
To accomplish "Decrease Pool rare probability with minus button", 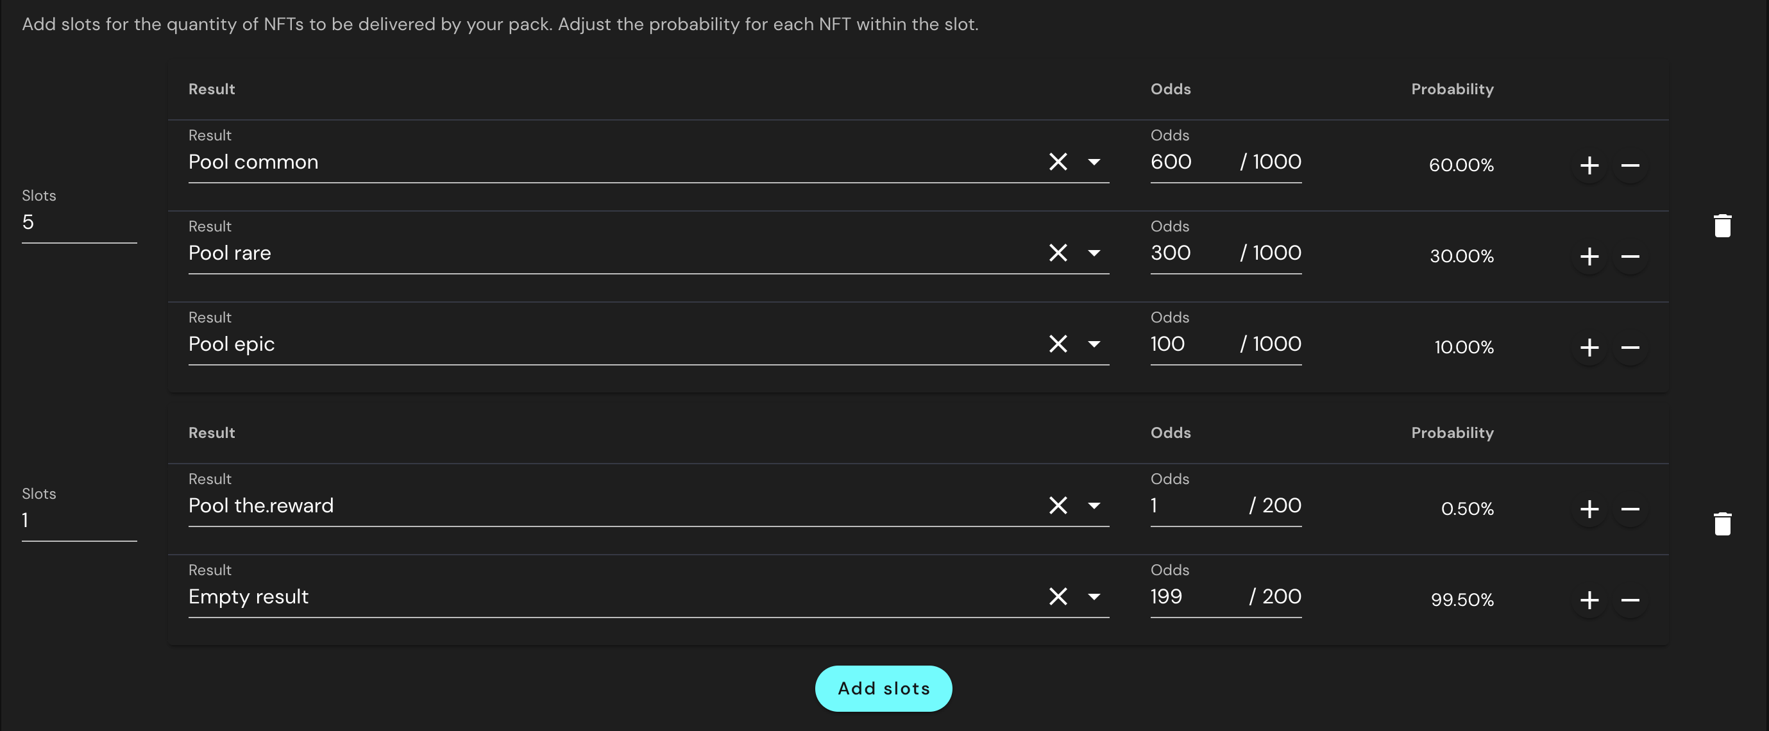I will click(x=1632, y=256).
